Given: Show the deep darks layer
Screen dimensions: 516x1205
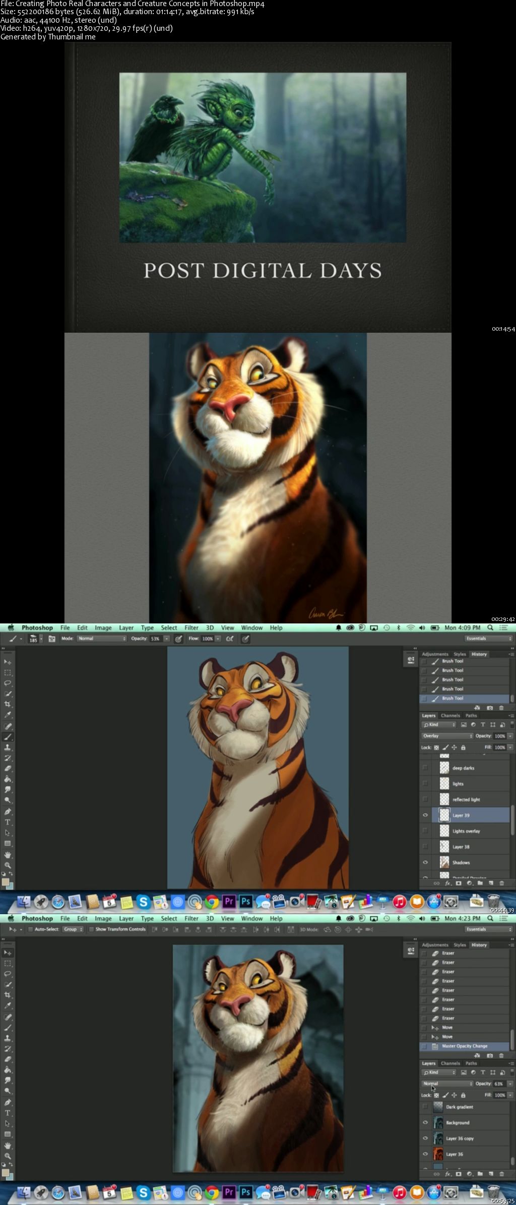Looking at the screenshot, I should (x=425, y=767).
